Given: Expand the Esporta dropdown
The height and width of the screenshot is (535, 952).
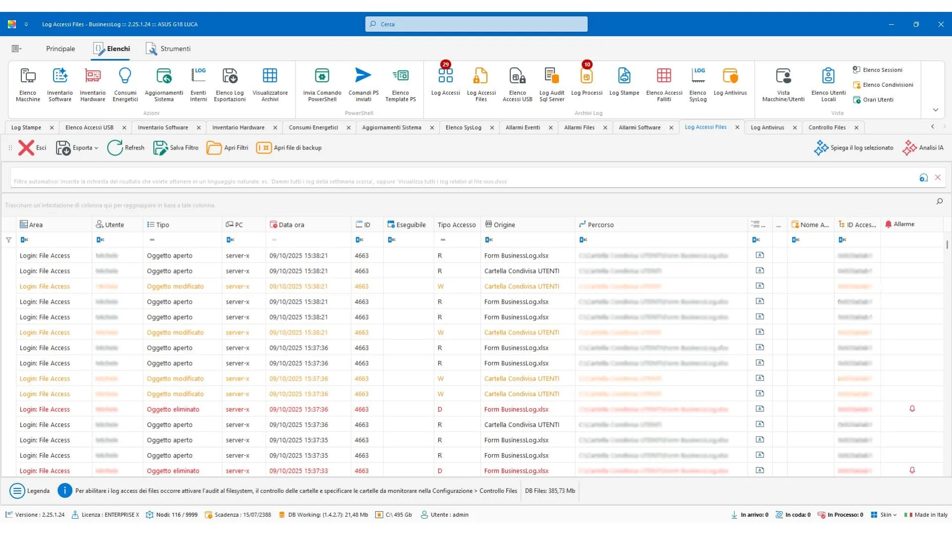Looking at the screenshot, I should click(96, 148).
